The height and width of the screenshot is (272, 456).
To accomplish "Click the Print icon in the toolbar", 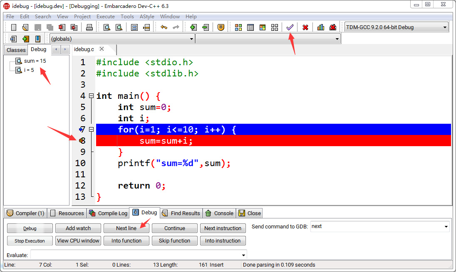I will coord(89,27).
